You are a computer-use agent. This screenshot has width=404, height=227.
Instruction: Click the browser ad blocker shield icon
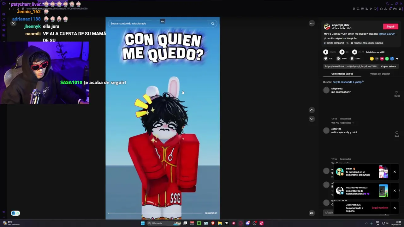click(362, 9)
